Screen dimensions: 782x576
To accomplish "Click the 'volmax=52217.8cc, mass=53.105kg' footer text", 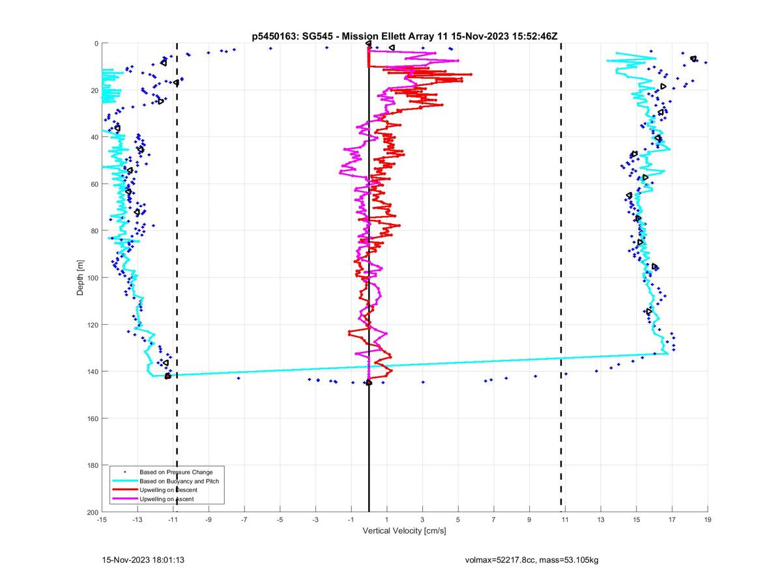I will pyautogui.click(x=531, y=560).
